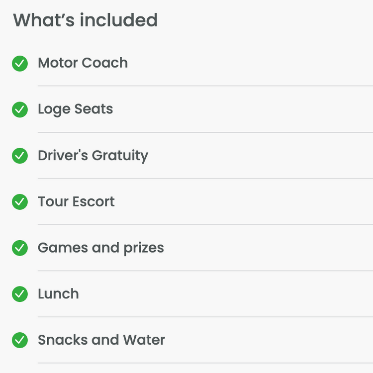Screen dimensions: 373x373
Task: Select the Games and prizes text
Action: pyautogui.click(x=101, y=248)
